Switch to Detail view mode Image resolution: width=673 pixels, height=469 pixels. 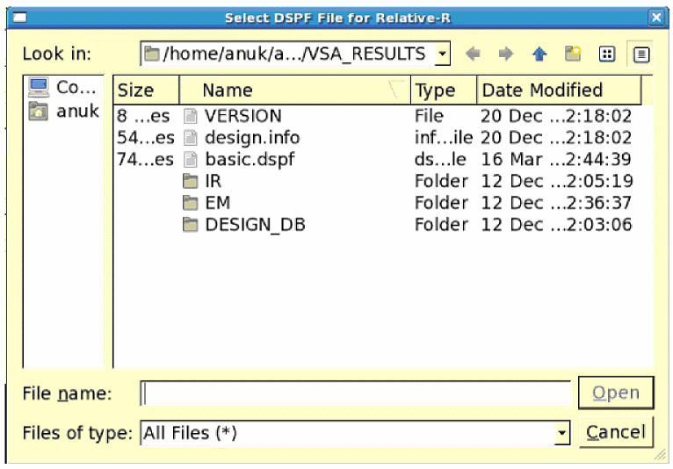pos(640,54)
